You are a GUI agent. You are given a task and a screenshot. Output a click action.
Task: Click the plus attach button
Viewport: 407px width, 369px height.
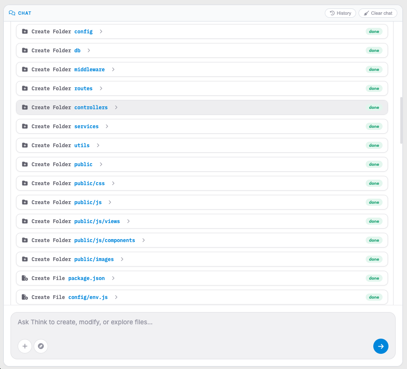point(25,346)
